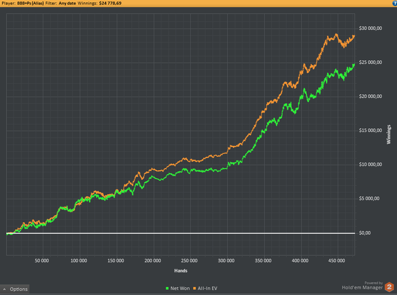Image resolution: width=397 pixels, height=295 pixels.
Task: Click the $5 000,00 axis label
Action: (369, 199)
